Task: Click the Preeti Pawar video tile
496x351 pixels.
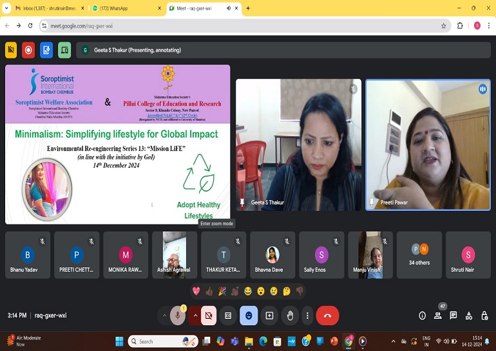Action: (x=428, y=145)
